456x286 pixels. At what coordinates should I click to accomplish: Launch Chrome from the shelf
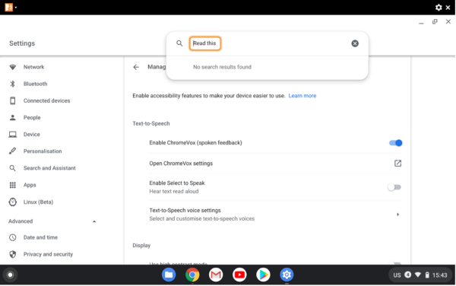tap(192, 275)
